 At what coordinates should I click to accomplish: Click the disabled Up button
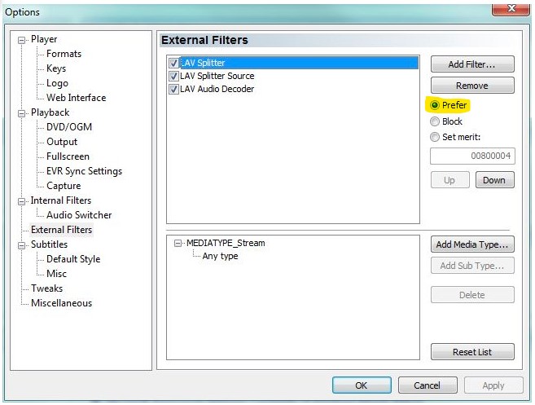(449, 180)
